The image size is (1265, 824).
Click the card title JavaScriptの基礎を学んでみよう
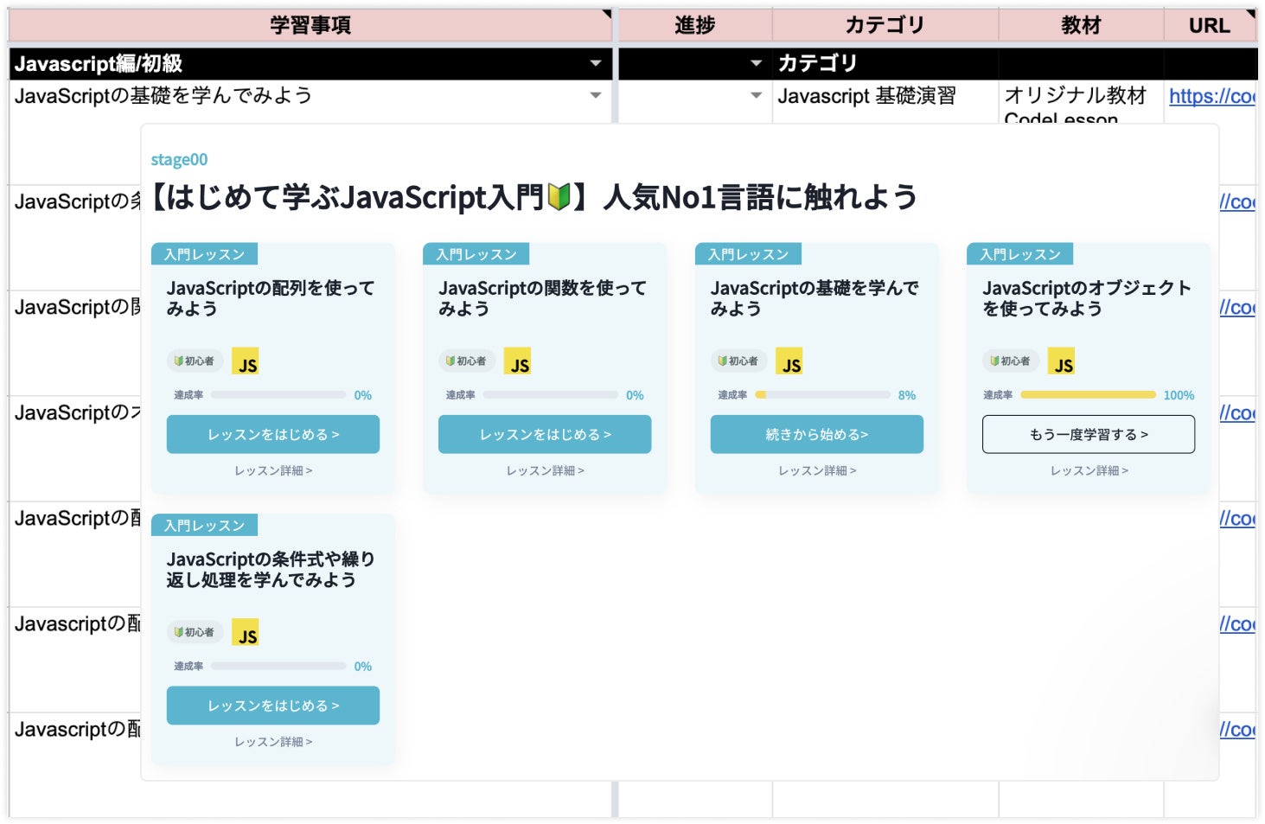[815, 298]
